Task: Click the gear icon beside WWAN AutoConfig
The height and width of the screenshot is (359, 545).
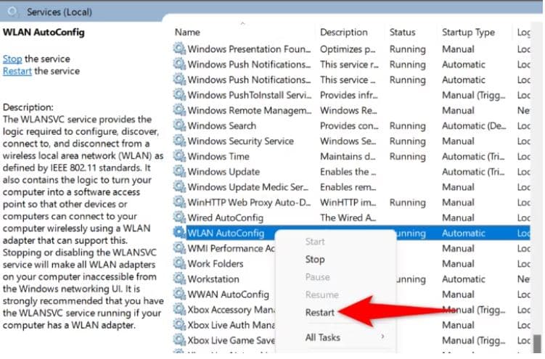Action: pyautogui.click(x=179, y=294)
